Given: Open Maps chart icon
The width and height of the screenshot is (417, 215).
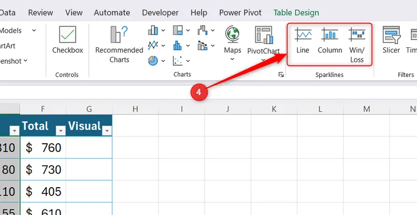Looking at the screenshot, I should [x=232, y=34].
